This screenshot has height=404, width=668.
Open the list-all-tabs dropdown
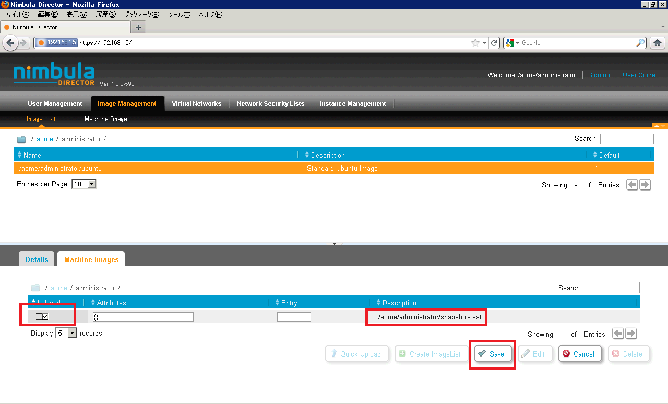[x=663, y=27]
